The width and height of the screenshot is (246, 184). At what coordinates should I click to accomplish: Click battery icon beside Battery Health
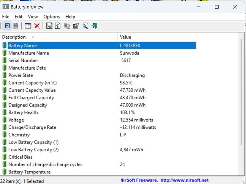coord(5,112)
